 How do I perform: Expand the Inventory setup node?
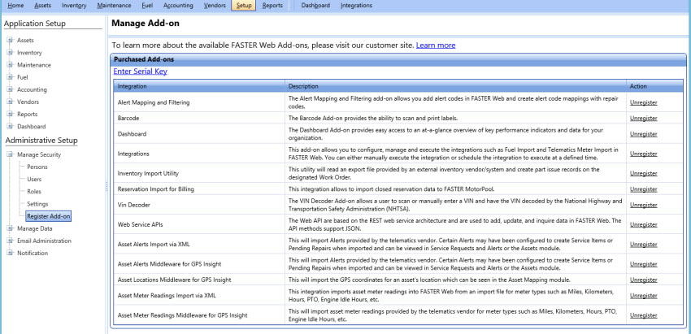point(9,53)
